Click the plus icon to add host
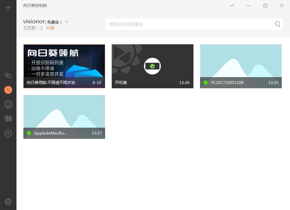 point(8,8)
